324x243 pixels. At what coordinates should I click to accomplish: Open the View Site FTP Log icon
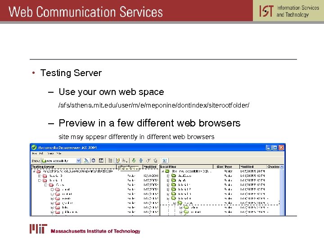(101, 161)
